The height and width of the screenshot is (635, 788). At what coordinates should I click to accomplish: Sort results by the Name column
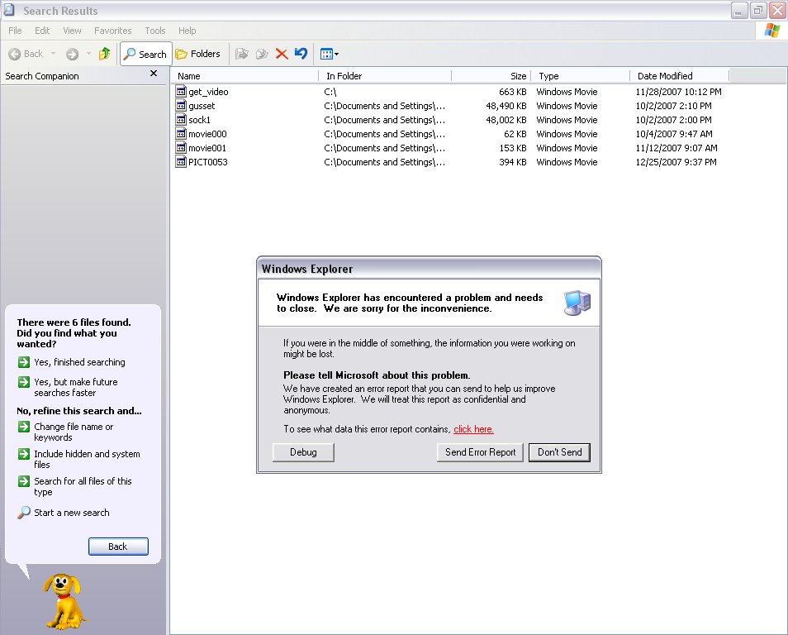pyautogui.click(x=244, y=76)
